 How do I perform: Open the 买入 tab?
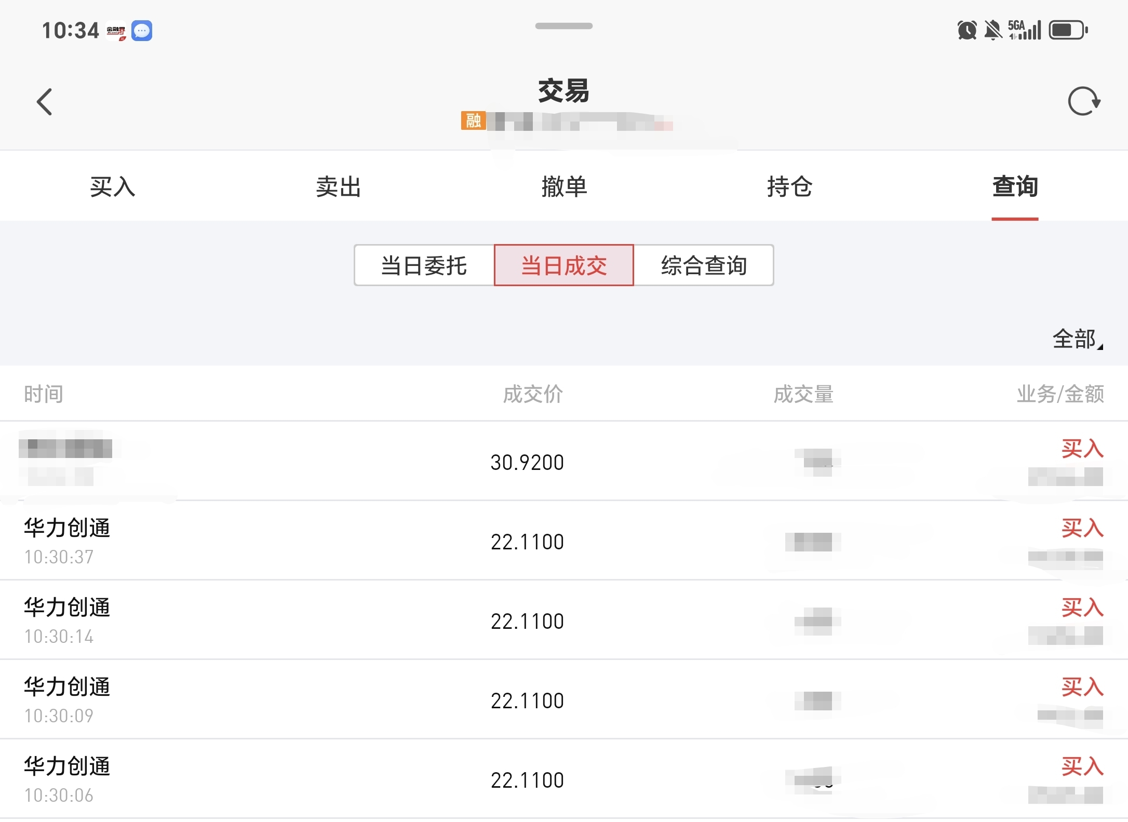tap(113, 186)
